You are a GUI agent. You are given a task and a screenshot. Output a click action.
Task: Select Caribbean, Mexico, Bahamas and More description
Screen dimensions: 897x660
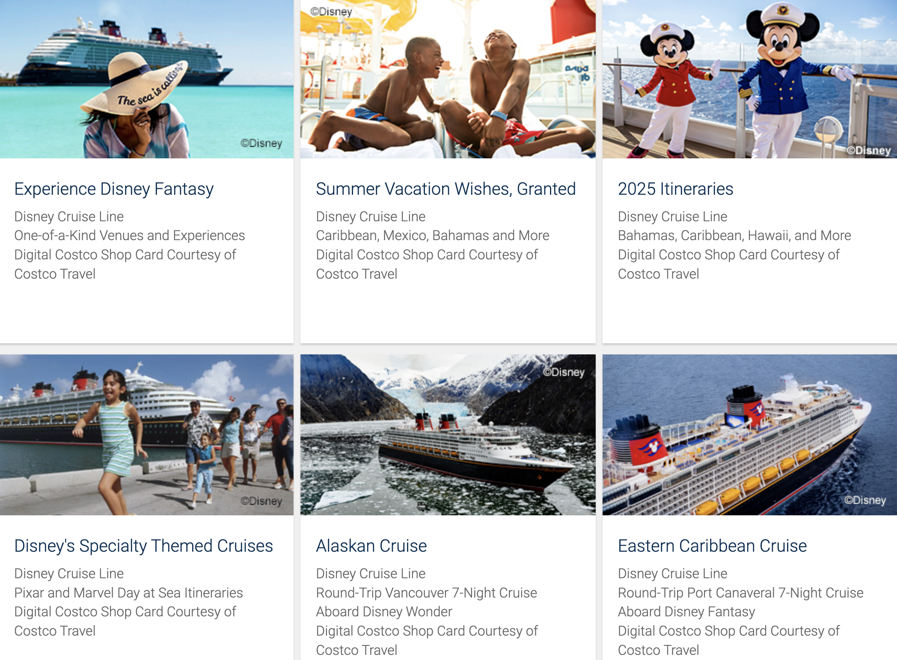pyautogui.click(x=432, y=236)
